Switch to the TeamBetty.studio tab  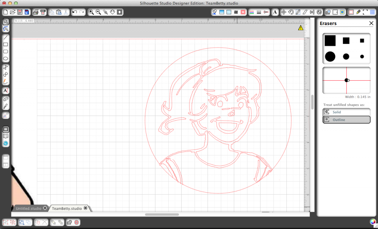67,208
